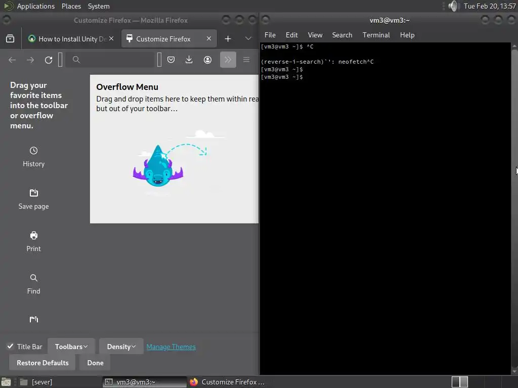Click inside the Firefox URL field

point(110,60)
